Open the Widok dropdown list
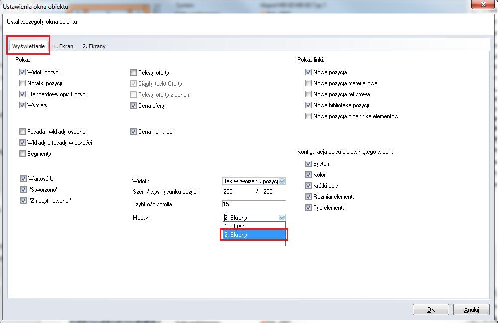The image size is (498, 323). (x=282, y=181)
